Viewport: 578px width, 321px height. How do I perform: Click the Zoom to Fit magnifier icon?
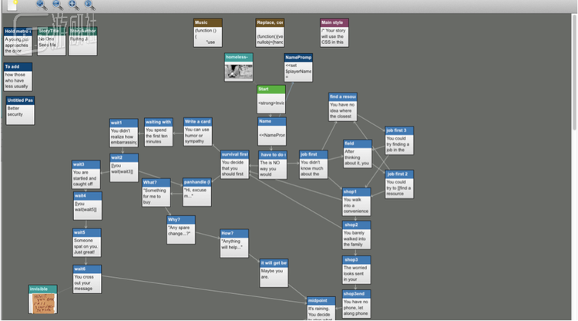tap(73, 4)
